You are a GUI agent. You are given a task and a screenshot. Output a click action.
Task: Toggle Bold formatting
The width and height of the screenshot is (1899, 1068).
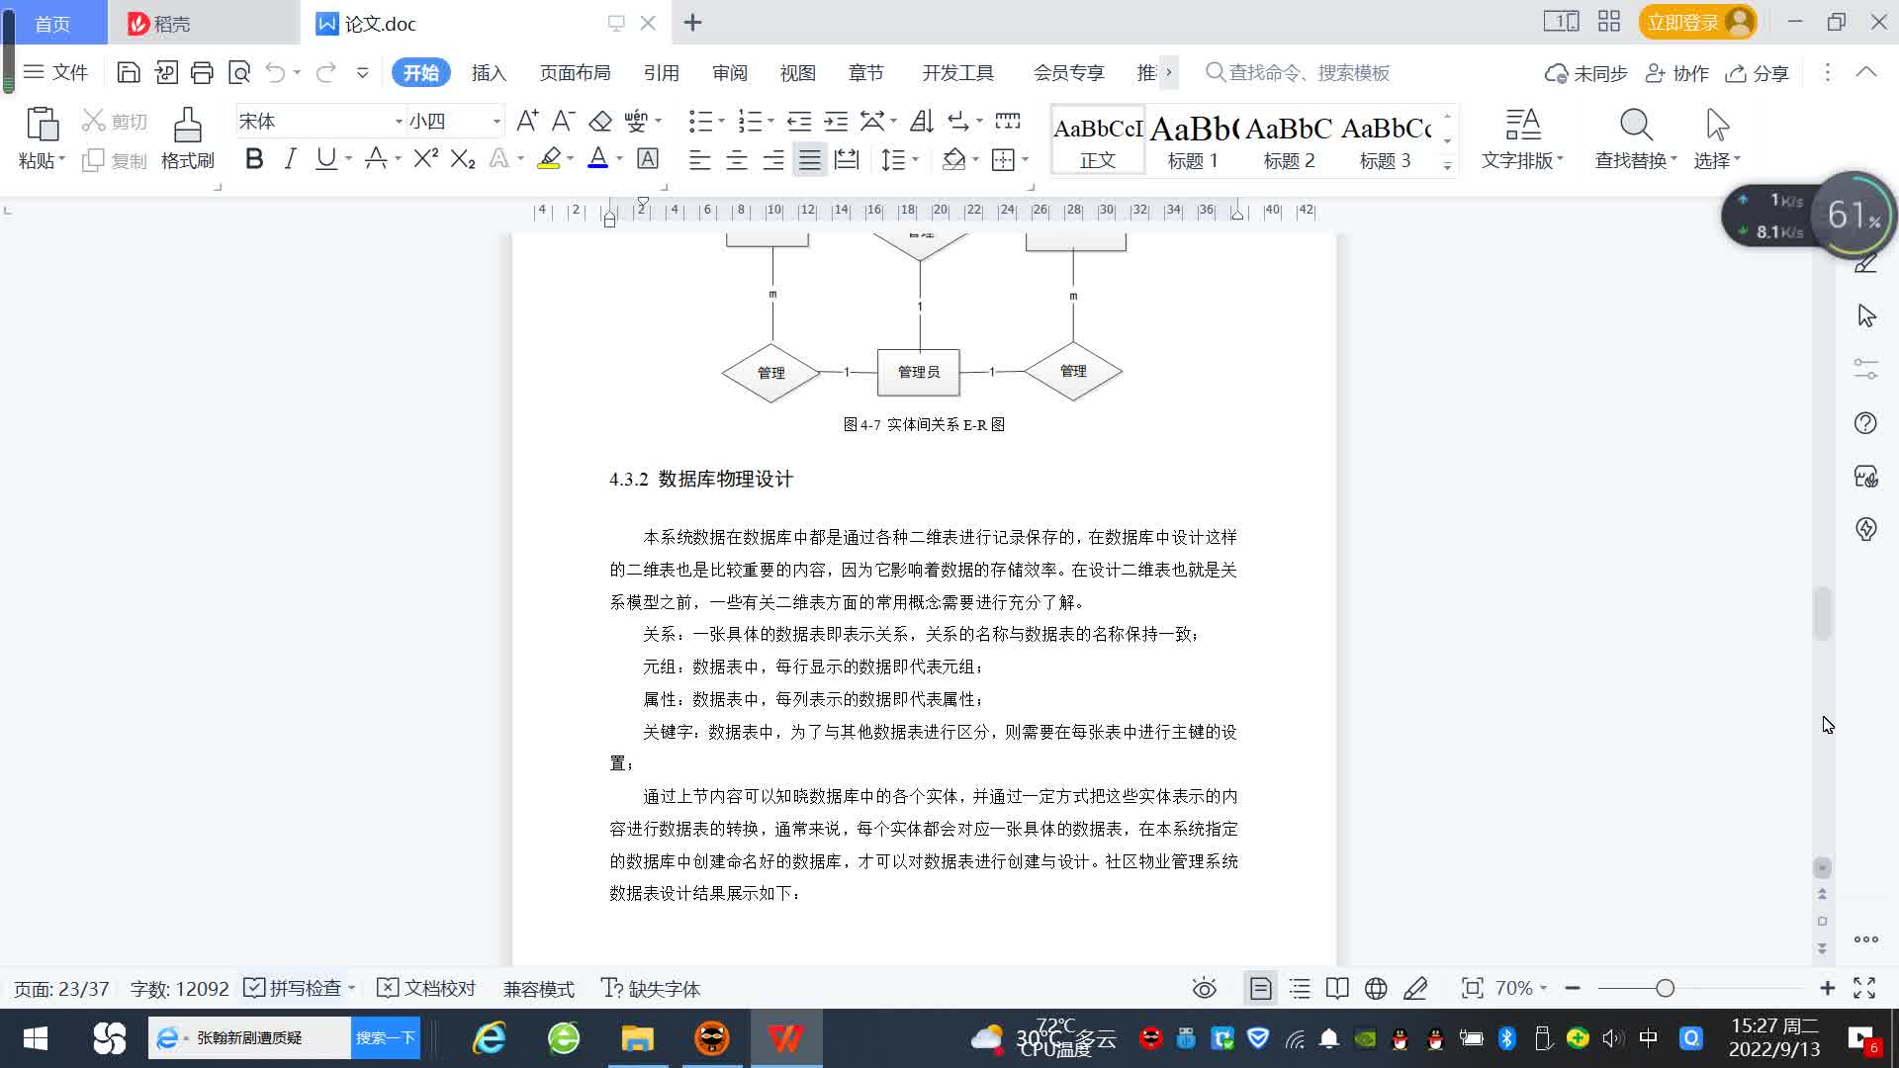point(254,158)
